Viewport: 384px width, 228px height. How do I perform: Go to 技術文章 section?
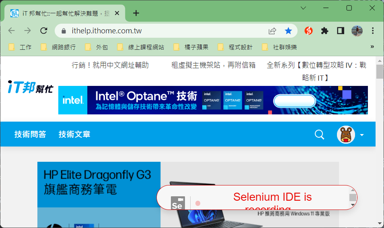74,134
